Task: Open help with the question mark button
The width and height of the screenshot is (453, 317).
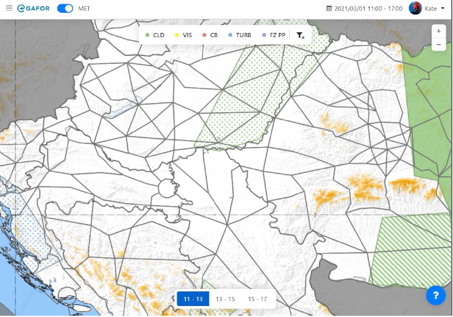Action: (x=436, y=295)
